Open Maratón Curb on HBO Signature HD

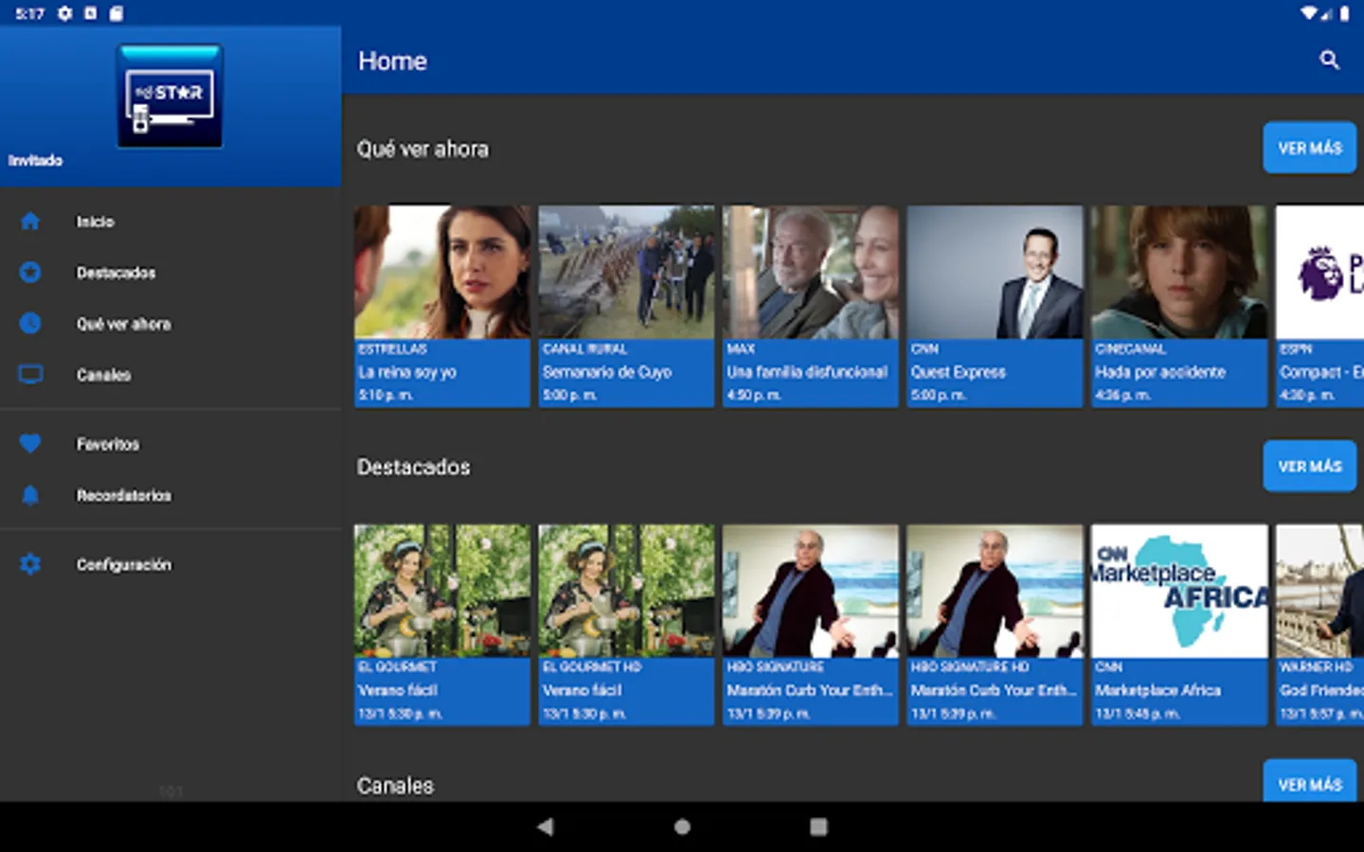click(995, 625)
